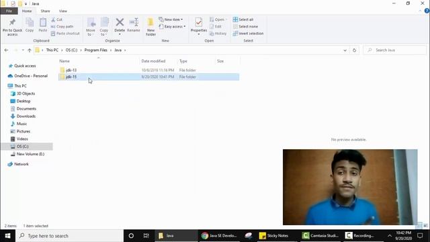Open Videos in sidebar
This screenshot has width=430, height=242.
point(22,139)
